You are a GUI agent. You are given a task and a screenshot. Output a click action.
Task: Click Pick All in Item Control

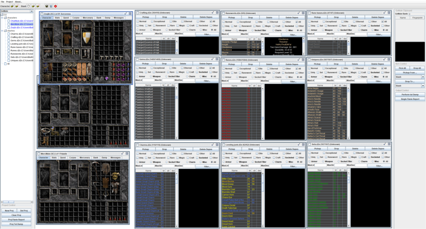point(402,68)
